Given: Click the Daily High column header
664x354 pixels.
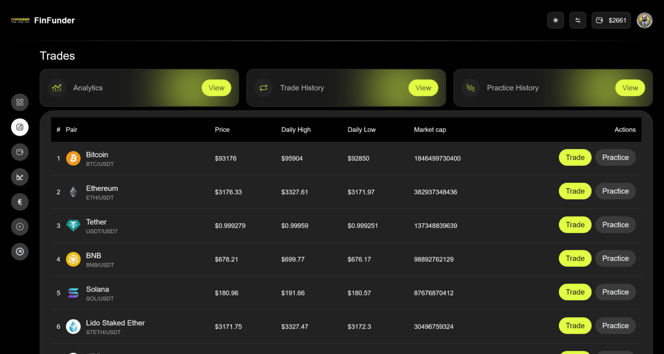Looking at the screenshot, I should click(296, 130).
